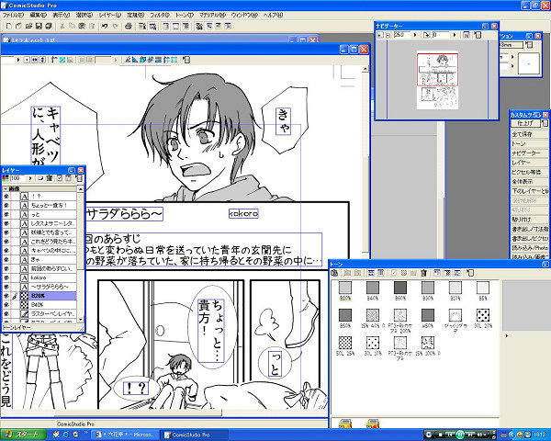Click the blue triangle ruler icon in page toolbar

pyautogui.click(x=135, y=60)
